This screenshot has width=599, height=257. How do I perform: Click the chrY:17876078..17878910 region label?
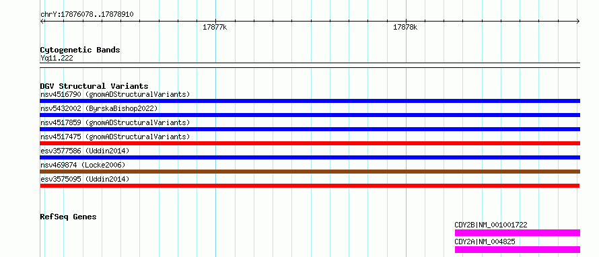pyautogui.click(x=87, y=15)
